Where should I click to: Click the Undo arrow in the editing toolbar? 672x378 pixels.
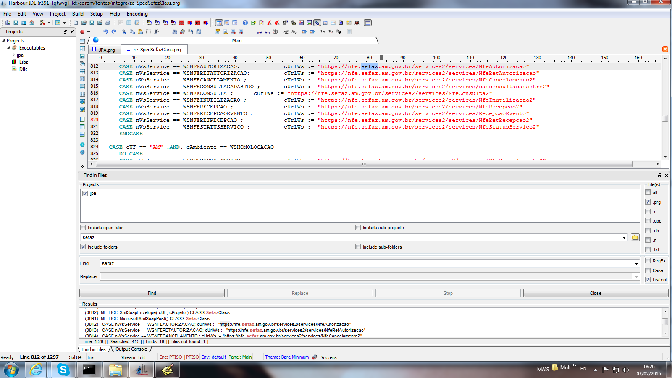(x=105, y=32)
